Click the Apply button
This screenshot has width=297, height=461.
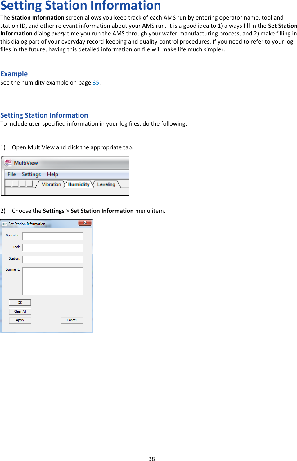(x=20, y=320)
